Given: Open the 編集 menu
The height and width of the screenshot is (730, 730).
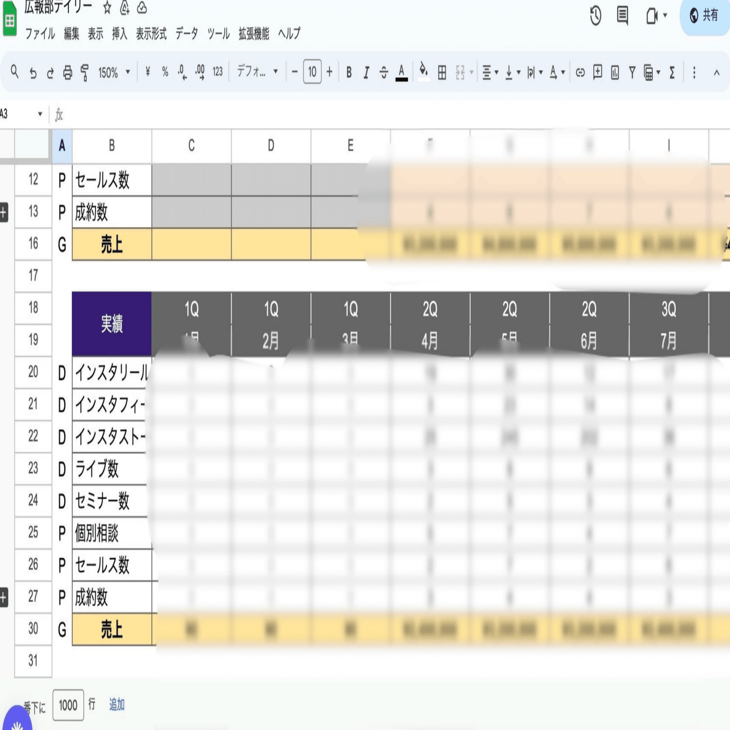Looking at the screenshot, I should [71, 34].
